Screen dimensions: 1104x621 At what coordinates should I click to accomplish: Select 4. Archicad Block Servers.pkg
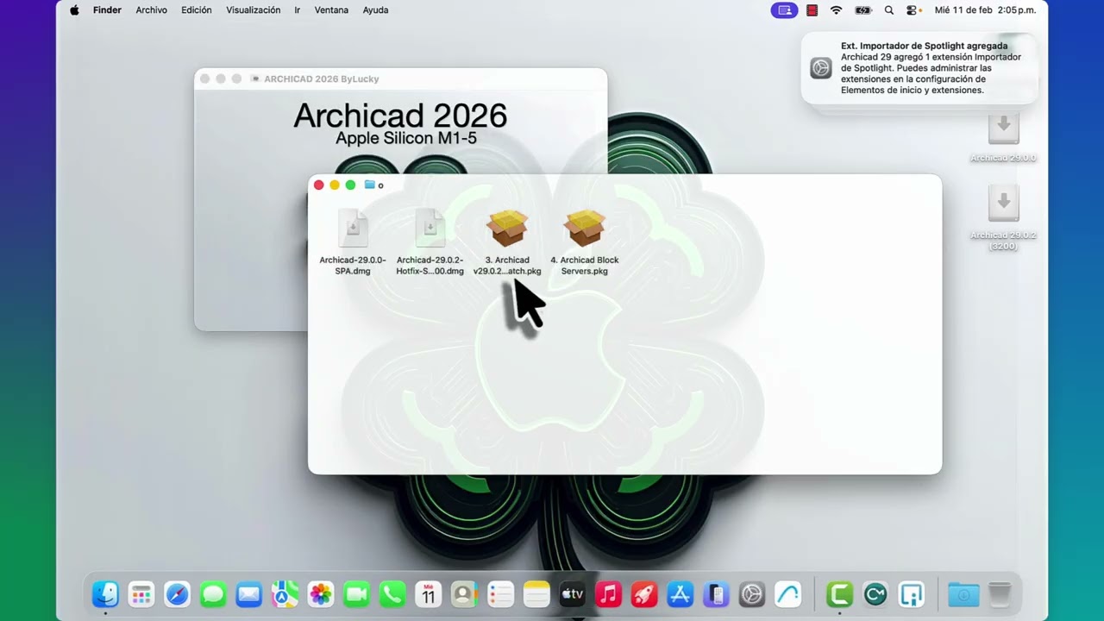(x=585, y=243)
